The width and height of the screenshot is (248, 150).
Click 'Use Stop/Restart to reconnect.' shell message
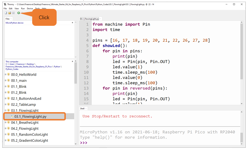coord(117,116)
